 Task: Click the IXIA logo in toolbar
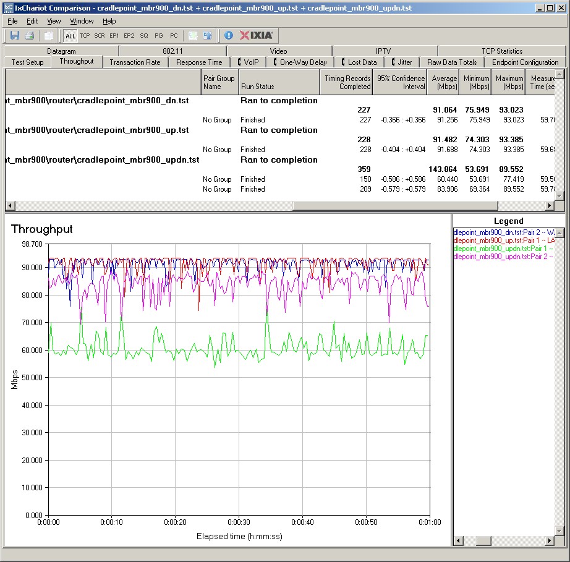[x=257, y=35]
